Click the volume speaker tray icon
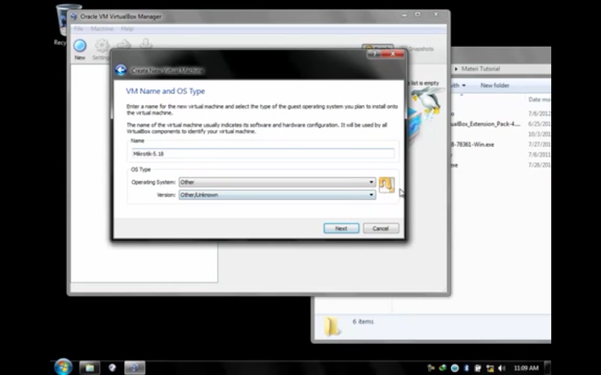 [501, 368]
